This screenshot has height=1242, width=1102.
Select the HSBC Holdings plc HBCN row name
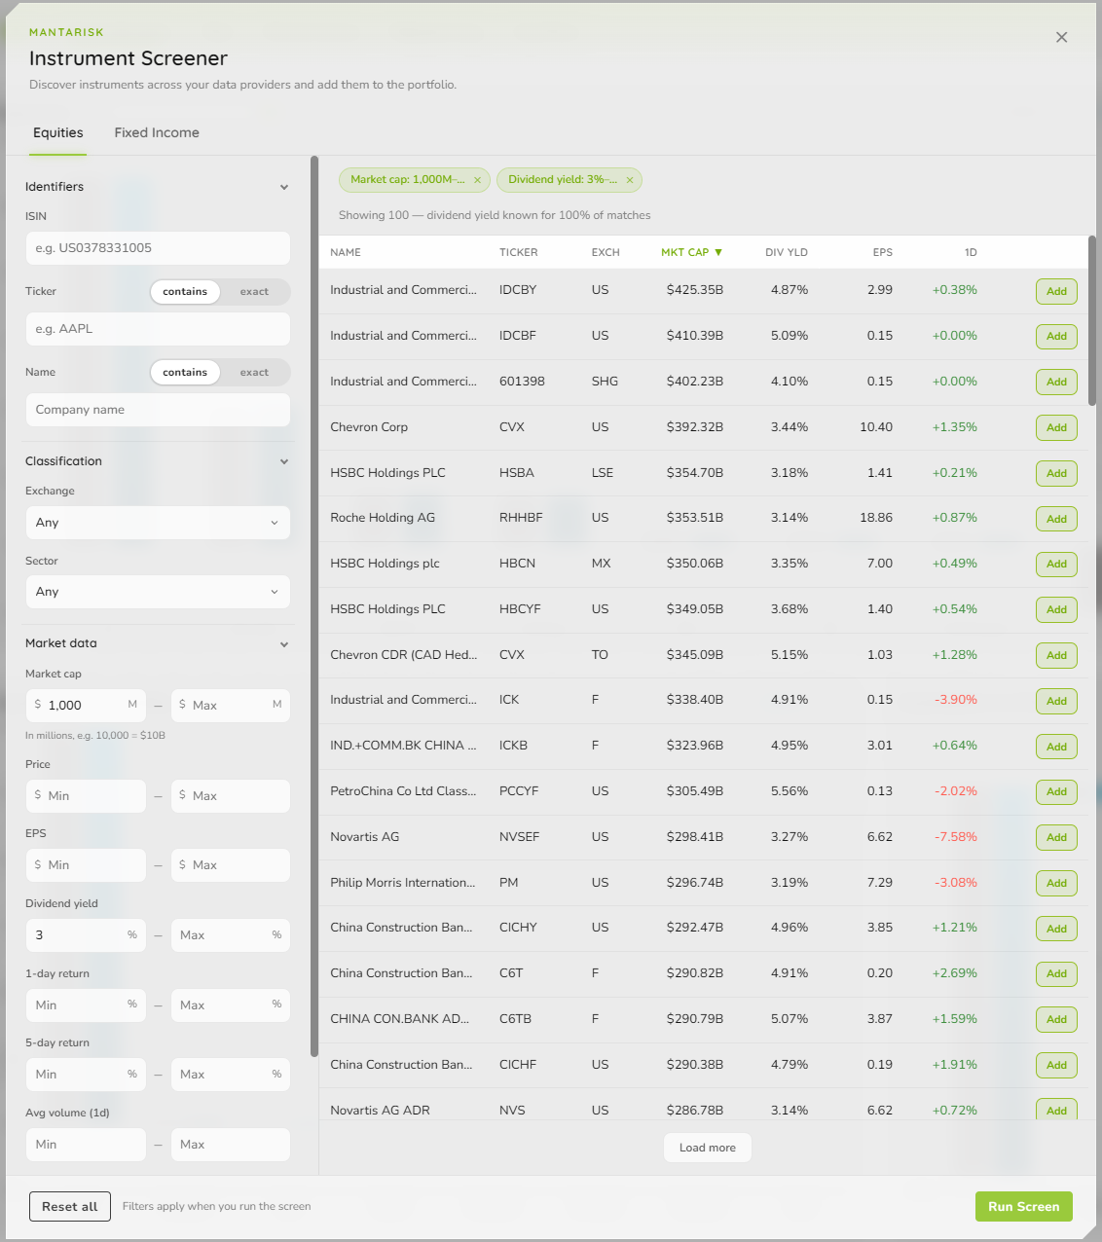tap(385, 564)
